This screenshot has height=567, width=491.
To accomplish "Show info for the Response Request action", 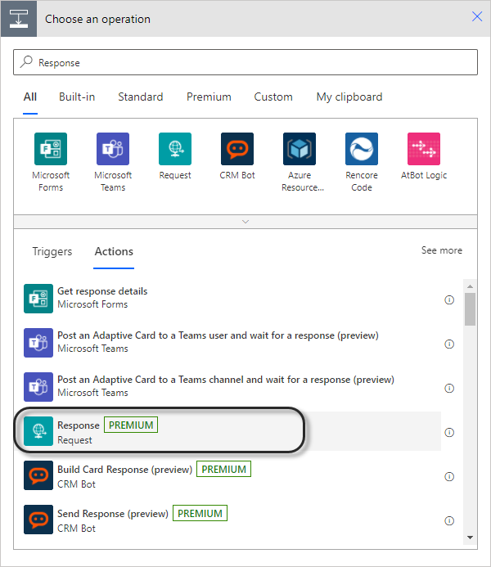I will click(449, 432).
